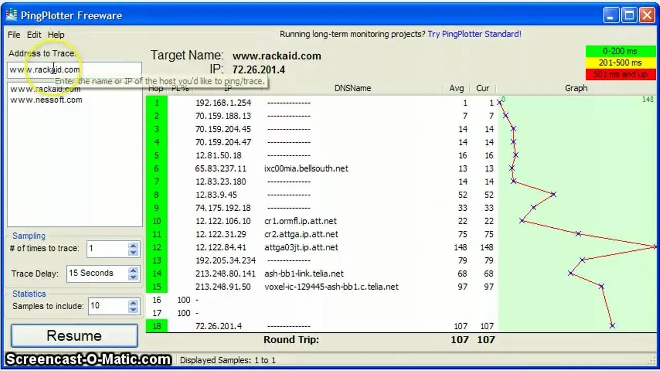Click IP address 72.26.201.4 in hop 18
660x371 pixels.
[219, 326]
